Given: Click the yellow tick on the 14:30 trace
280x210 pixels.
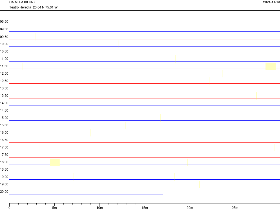Looking at the screenshot, I should [x=78, y=110].
